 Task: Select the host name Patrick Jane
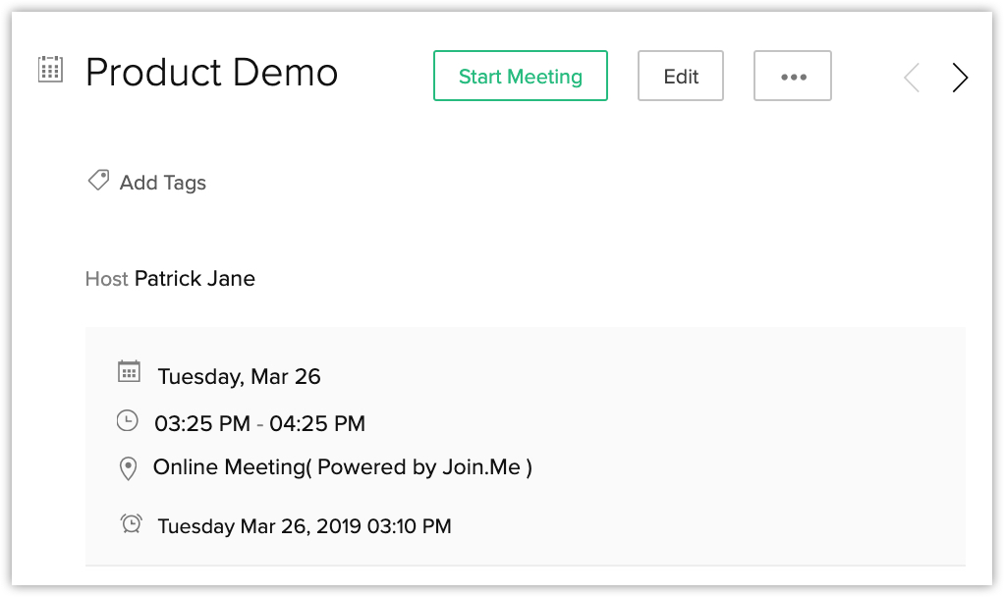195,279
